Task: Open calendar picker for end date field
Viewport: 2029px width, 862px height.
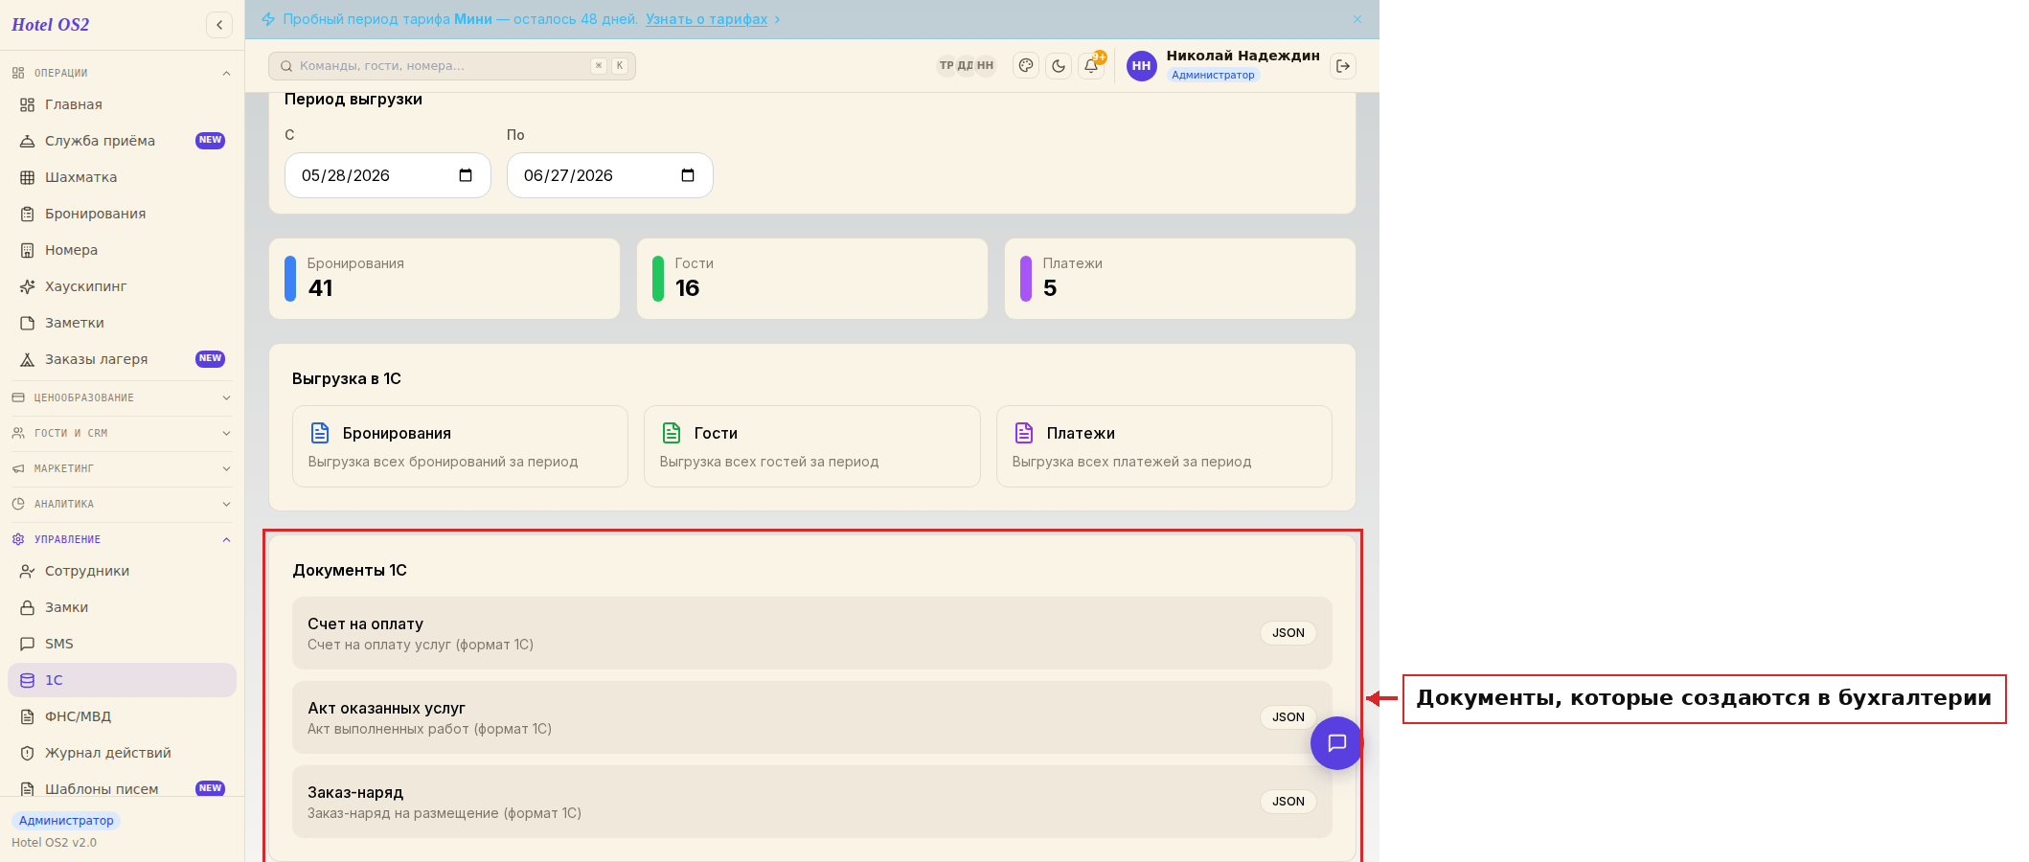Action: [x=688, y=175]
